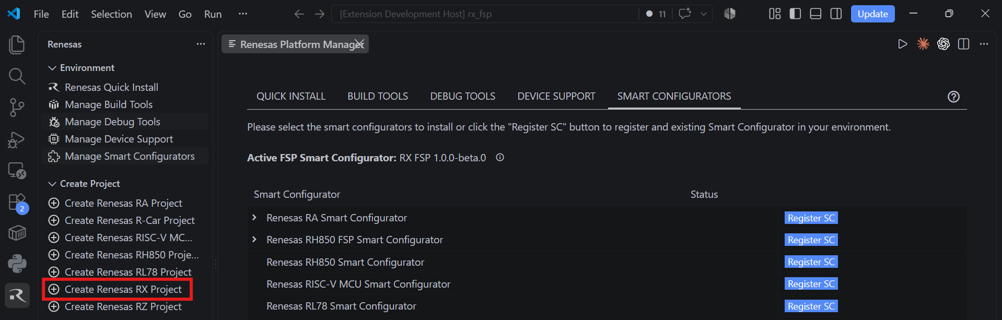Open Customize Layout icon
1002x320 pixels.
775,14
